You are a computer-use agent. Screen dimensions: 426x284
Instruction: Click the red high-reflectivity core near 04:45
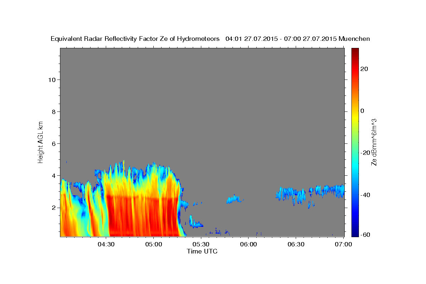(x=130, y=217)
